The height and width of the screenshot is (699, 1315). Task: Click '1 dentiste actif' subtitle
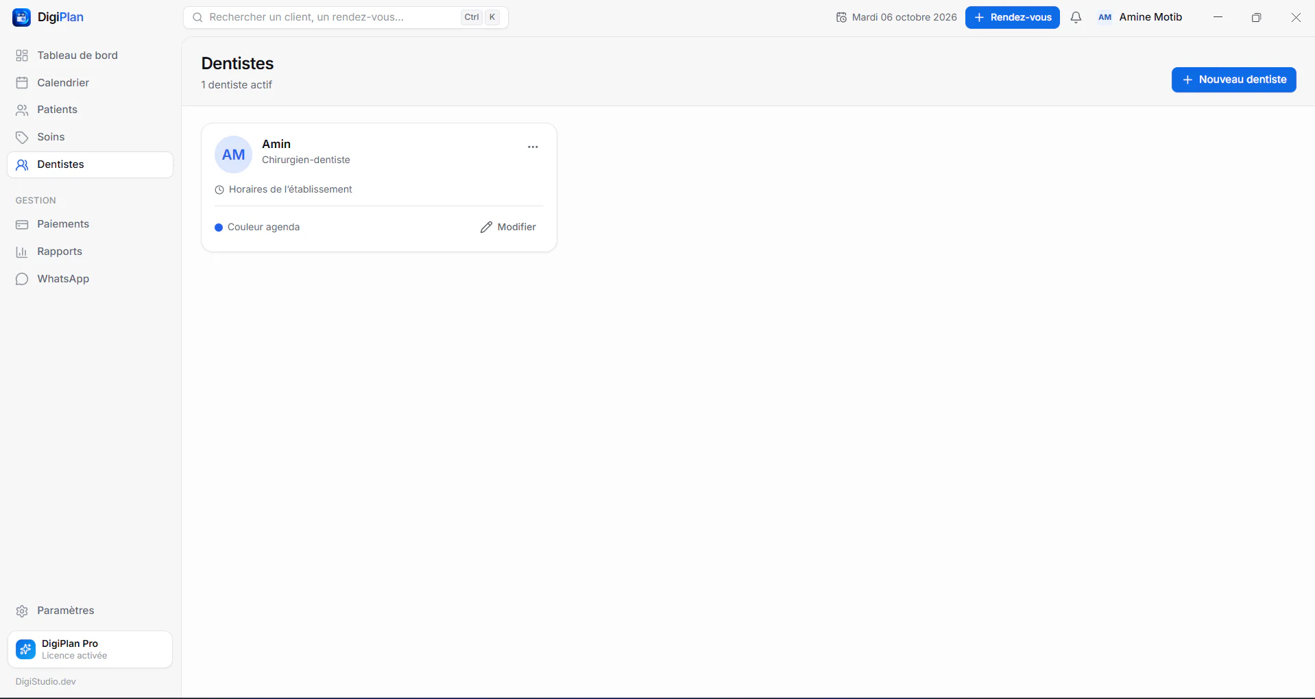237,85
